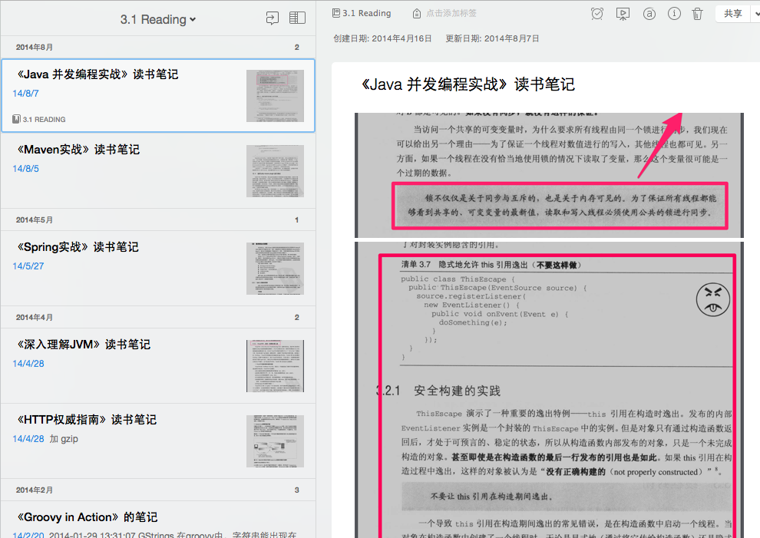Add a tag via 点击添加标签 field
Image resolution: width=760 pixels, height=538 pixels.
(x=451, y=13)
